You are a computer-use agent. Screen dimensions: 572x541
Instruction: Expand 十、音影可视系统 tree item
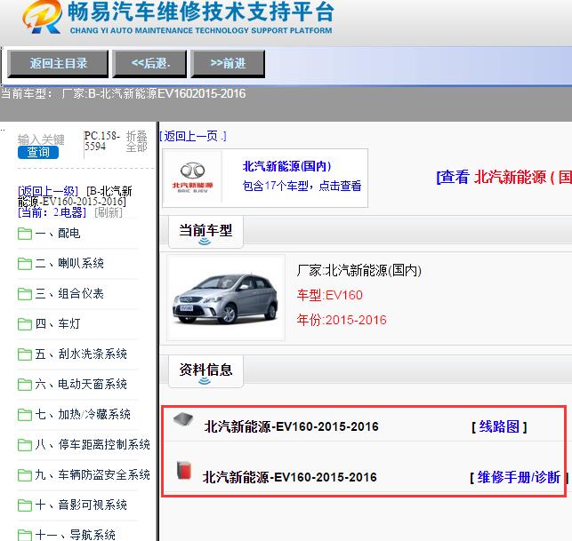pyautogui.click(x=81, y=505)
